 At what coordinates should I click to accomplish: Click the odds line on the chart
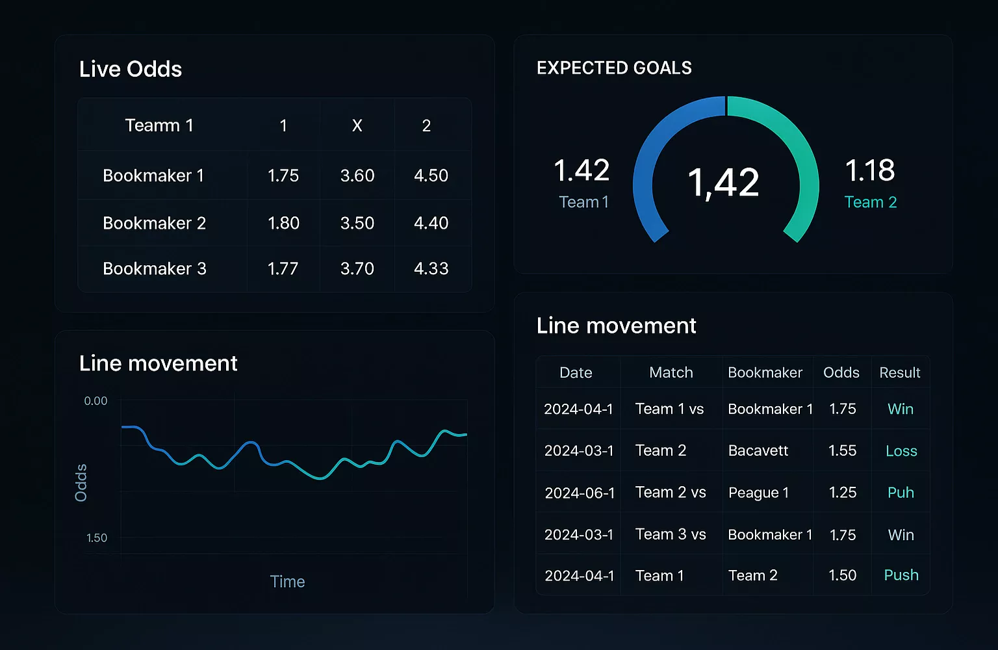pyautogui.click(x=294, y=453)
